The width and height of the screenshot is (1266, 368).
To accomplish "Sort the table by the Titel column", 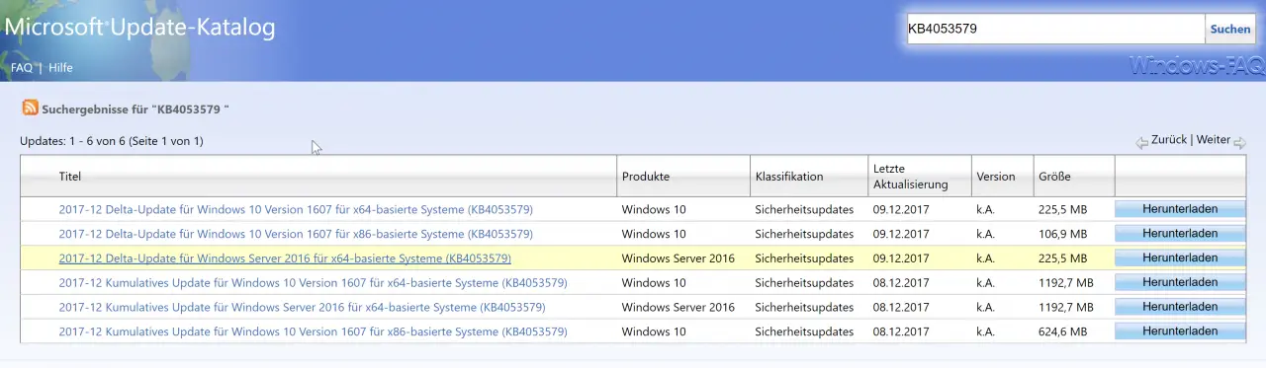I will (x=69, y=177).
